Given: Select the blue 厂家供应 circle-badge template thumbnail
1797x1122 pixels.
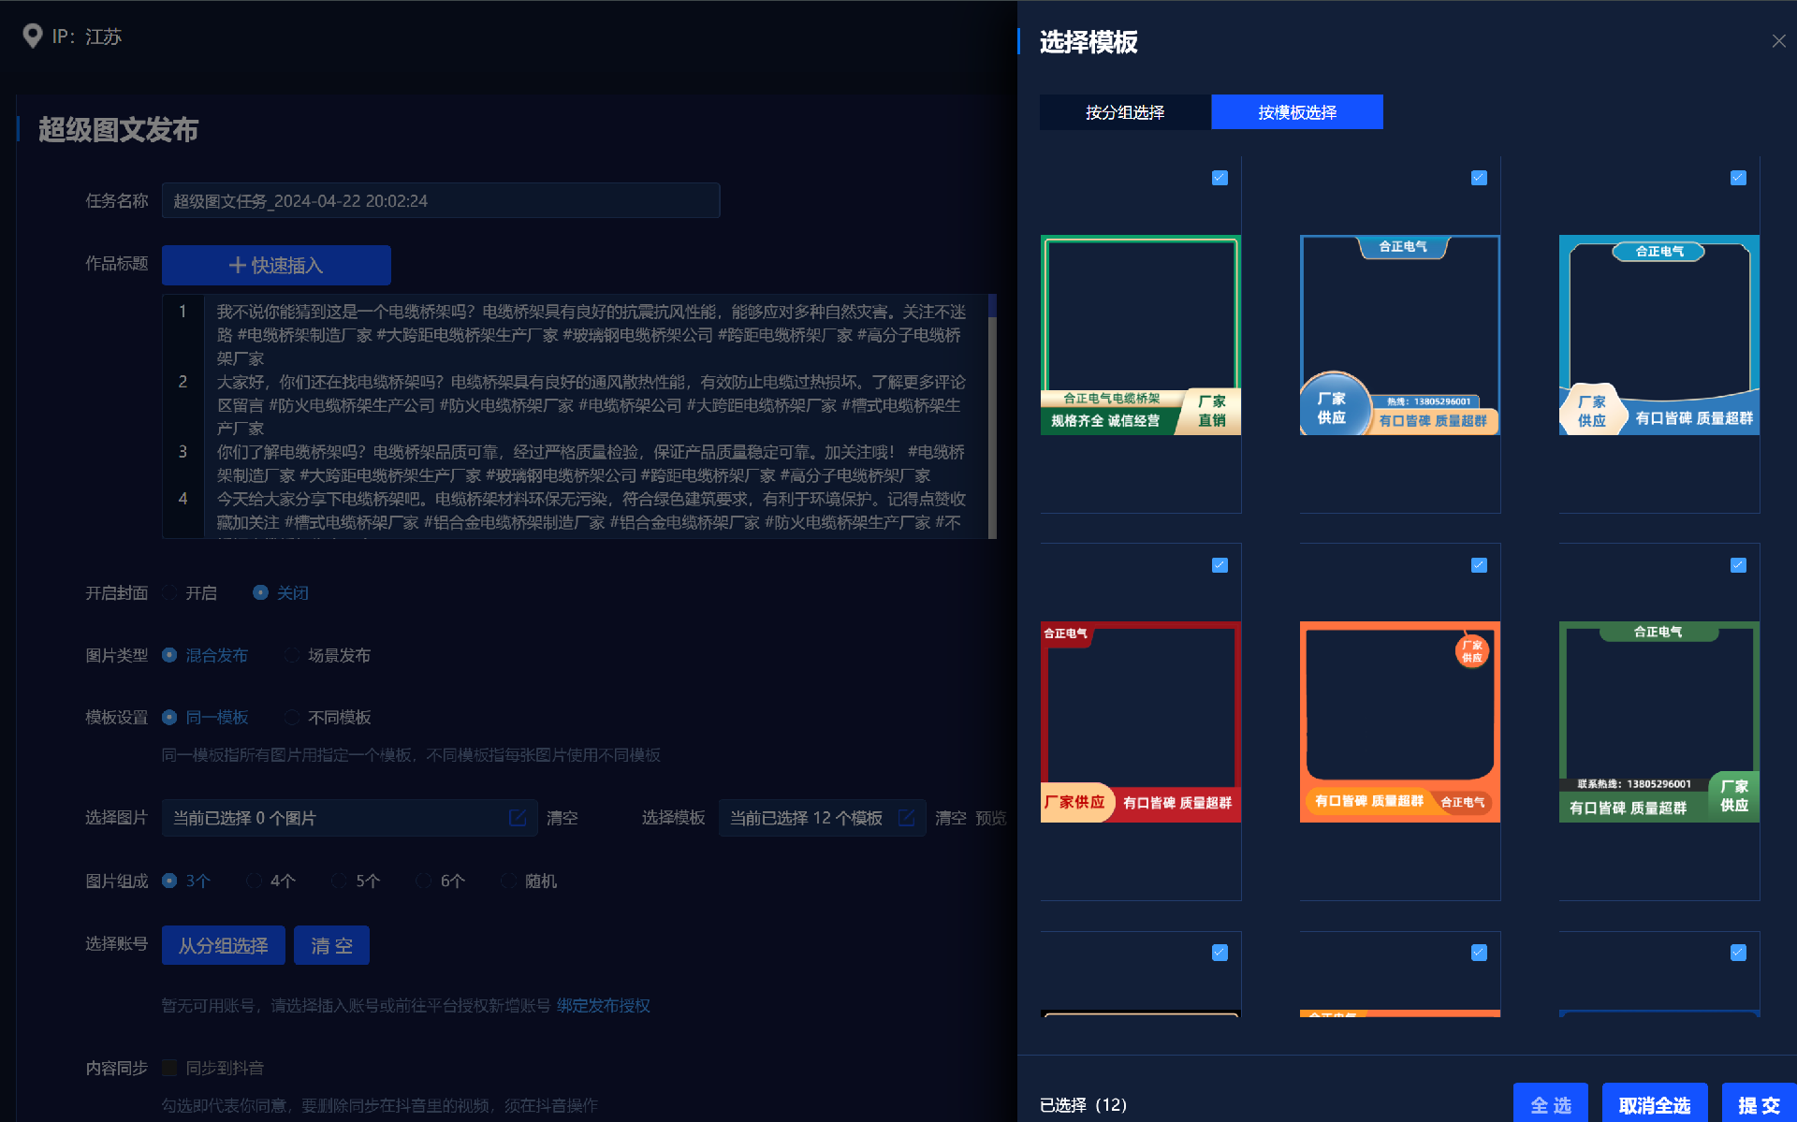Looking at the screenshot, I should coord(1400,335).
